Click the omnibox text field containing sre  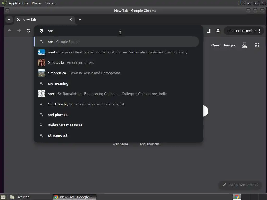[119, 31]
